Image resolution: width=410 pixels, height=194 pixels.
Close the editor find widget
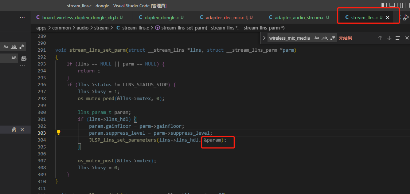coord(407,38)
